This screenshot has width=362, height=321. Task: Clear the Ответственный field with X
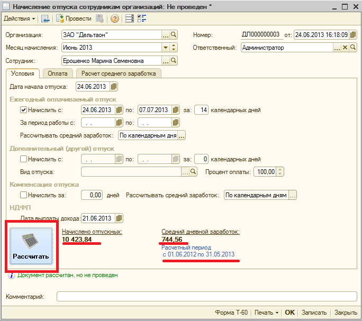pyautogui.click(x=345, y=48)
